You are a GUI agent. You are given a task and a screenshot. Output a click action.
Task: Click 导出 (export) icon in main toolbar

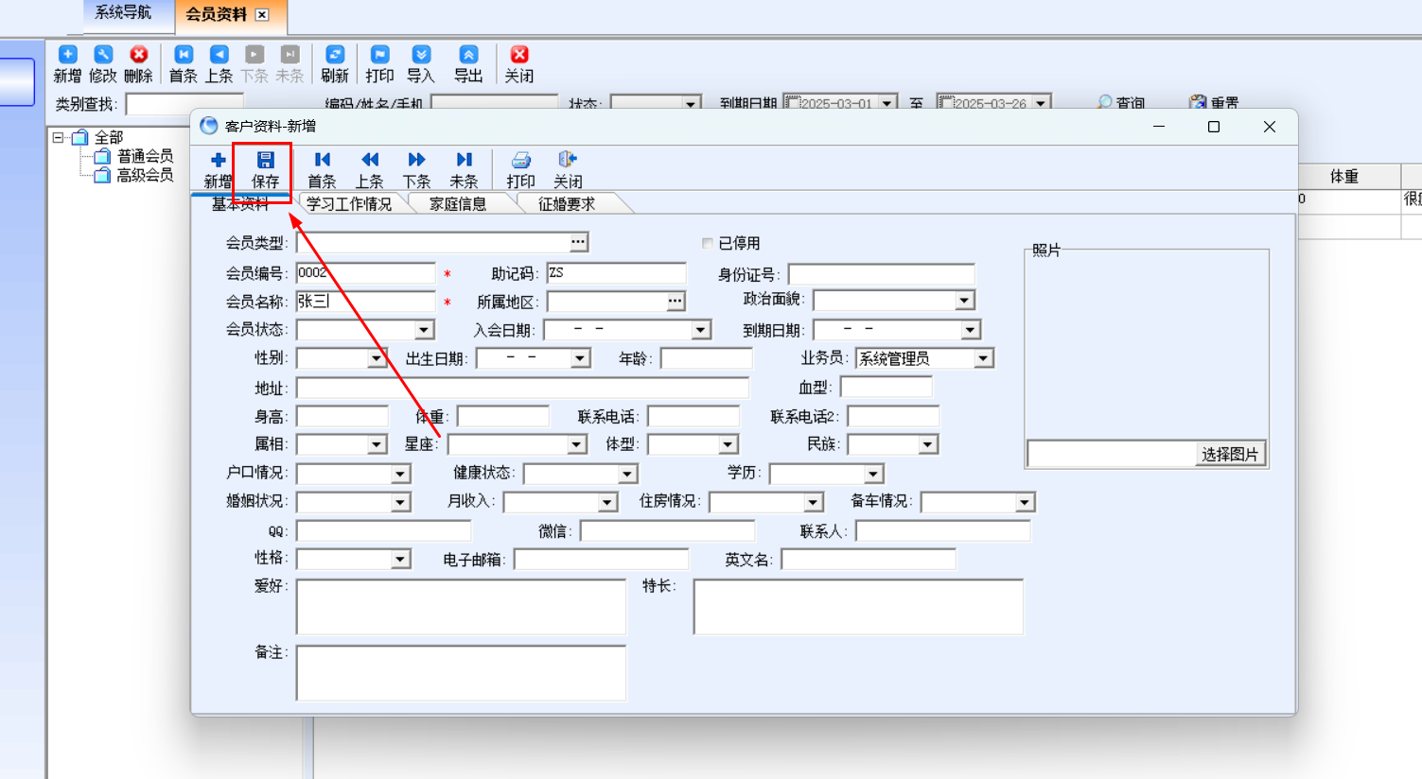[468, 55]
